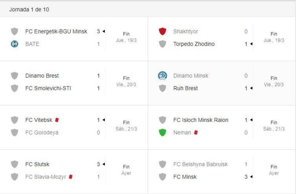Click the FC Energetik-BGU Minsk shield icon

click(14, 31)
